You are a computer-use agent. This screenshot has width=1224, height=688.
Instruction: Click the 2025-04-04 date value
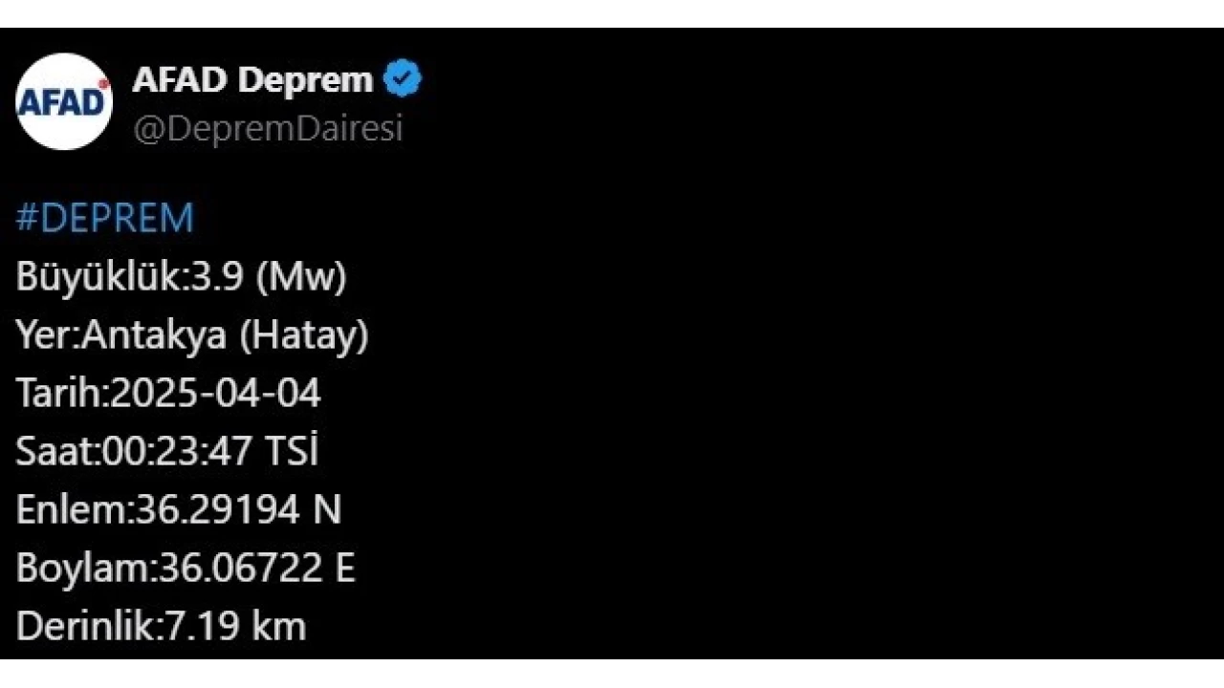(x=216, y=394)
